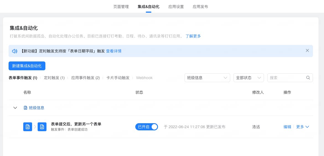The image size is (324, 156).
Task: Collapse the 班级信息 group chevron
Action: 15,108
